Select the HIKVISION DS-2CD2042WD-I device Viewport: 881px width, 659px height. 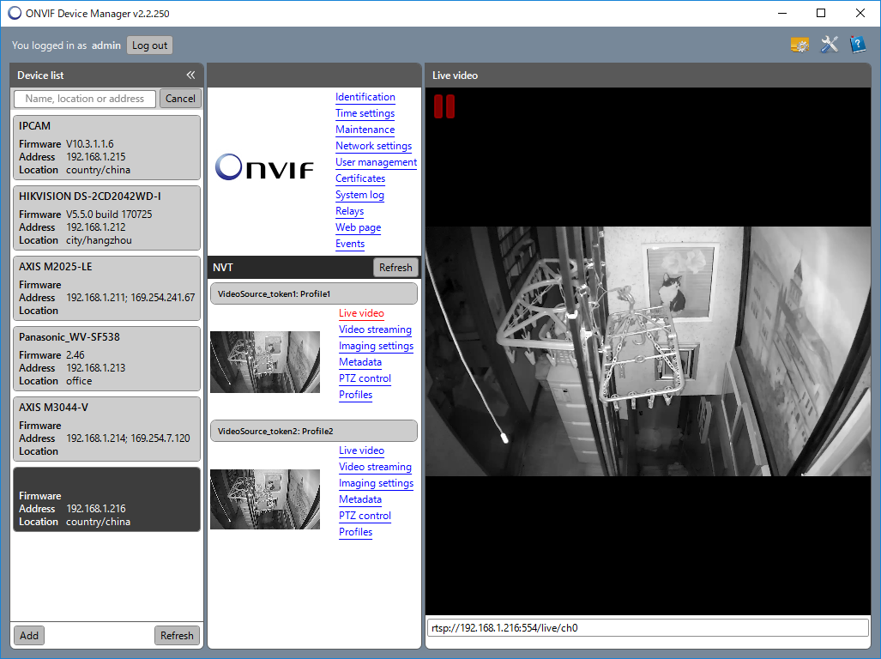coord(106,218)
